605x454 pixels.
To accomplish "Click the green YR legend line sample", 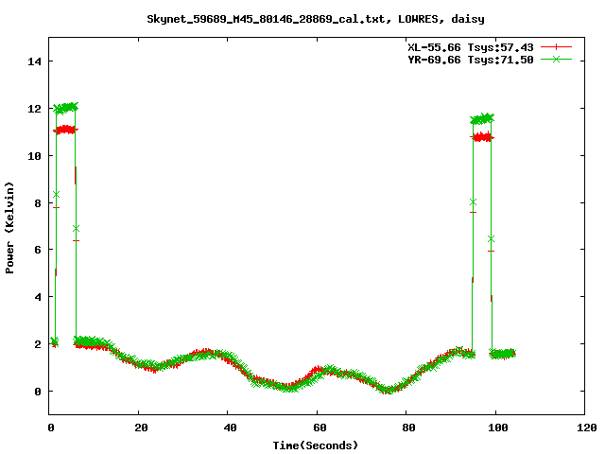I will click(x=556, y=59).
